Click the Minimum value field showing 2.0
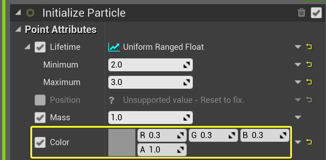The height and width of the screenshot is (160, 326). (146, 65)
